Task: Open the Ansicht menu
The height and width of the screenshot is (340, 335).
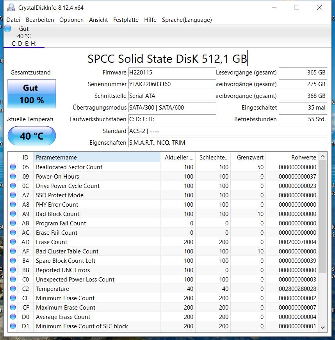Action: click(x=98, y=20)
